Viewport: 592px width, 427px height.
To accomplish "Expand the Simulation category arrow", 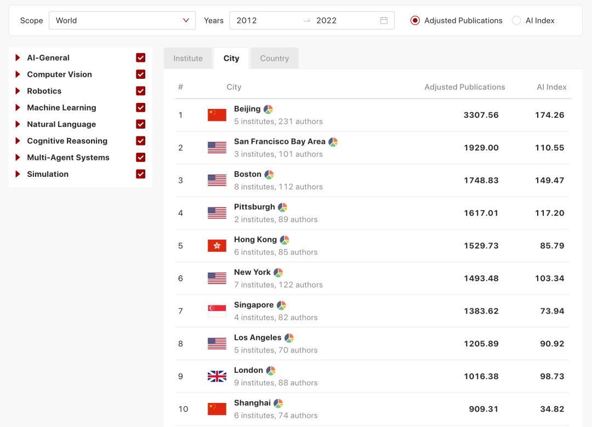I will pyautogui.click(x=18, y=174).
